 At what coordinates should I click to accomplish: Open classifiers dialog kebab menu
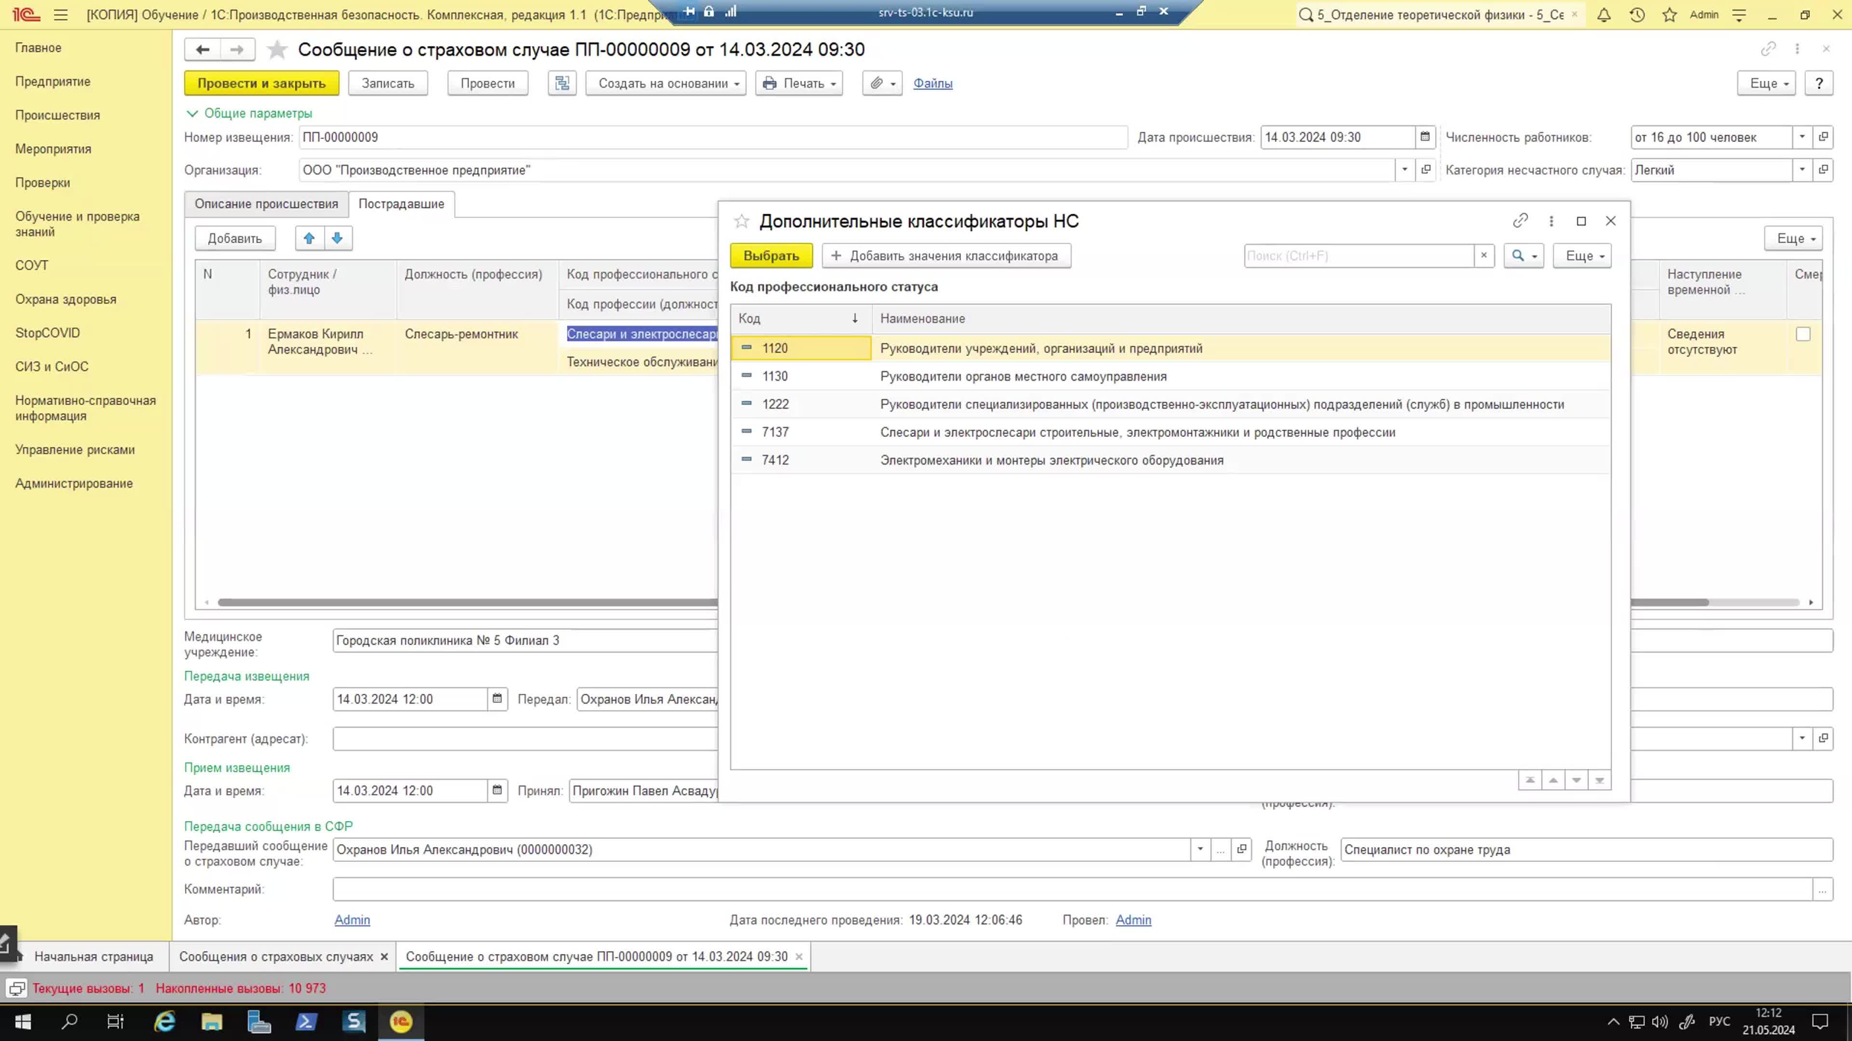(1551, 221)
